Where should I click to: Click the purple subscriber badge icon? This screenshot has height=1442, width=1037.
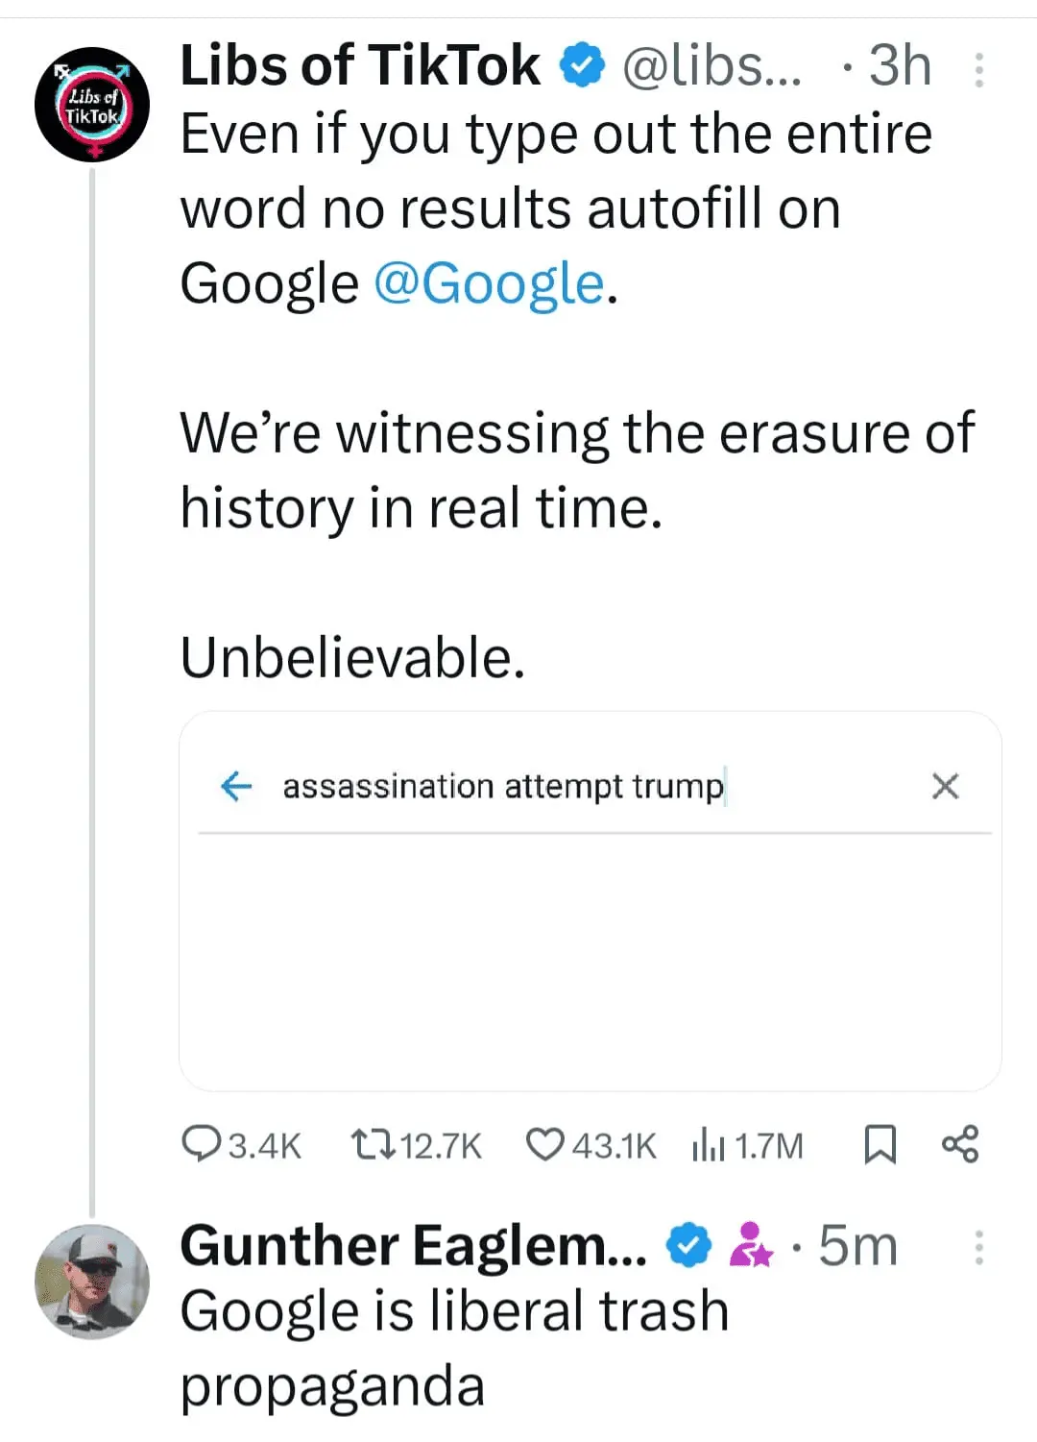coord(751,1246)
